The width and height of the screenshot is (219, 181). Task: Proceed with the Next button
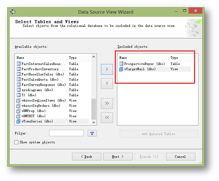pos(118,157)
